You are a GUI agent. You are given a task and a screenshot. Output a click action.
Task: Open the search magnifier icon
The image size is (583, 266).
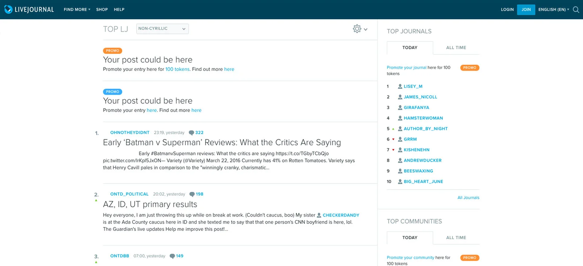[576, 9]
